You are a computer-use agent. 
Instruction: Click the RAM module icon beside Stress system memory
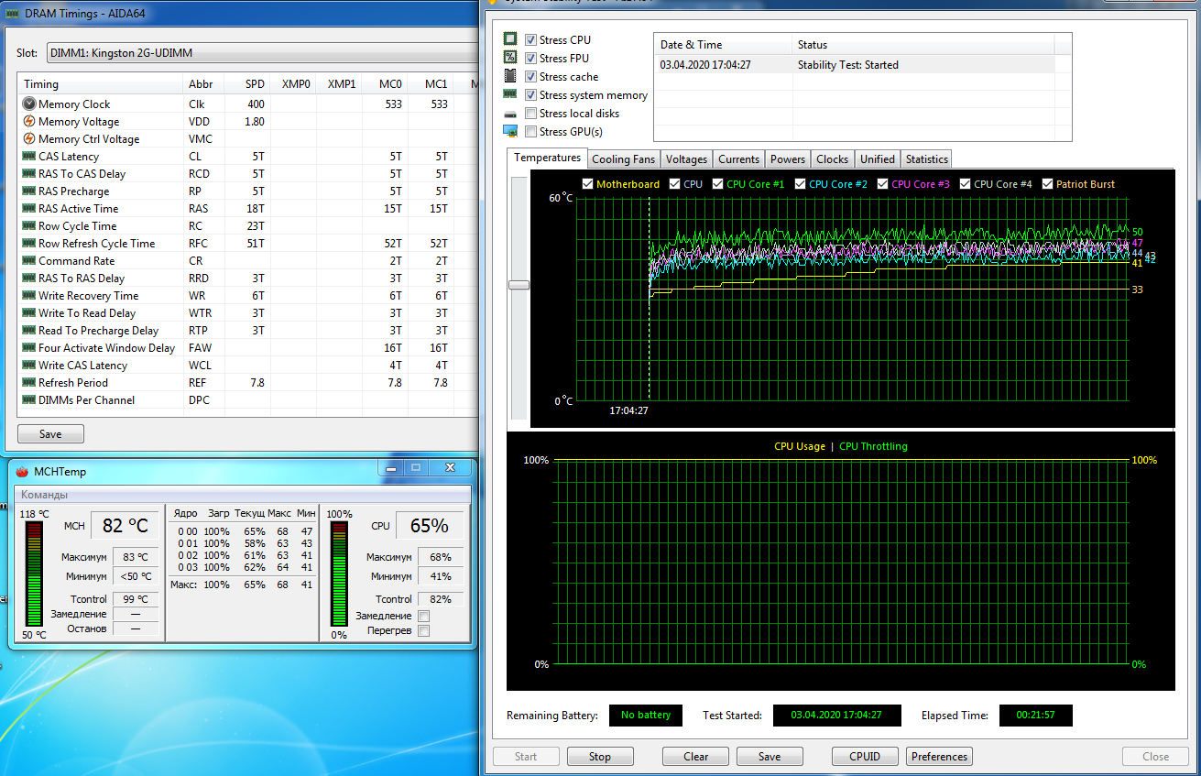pos(510,94)
